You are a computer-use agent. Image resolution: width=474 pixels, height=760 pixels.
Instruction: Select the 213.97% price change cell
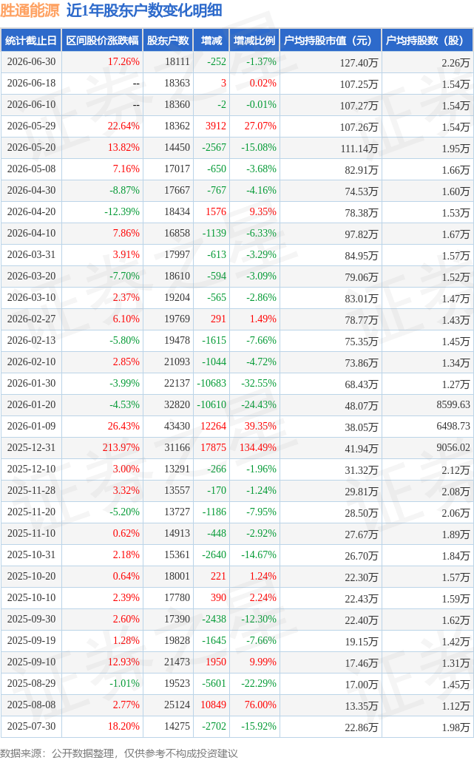(x=121, y=447)
